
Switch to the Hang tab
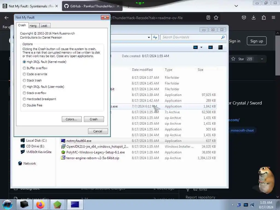point(33,26)
